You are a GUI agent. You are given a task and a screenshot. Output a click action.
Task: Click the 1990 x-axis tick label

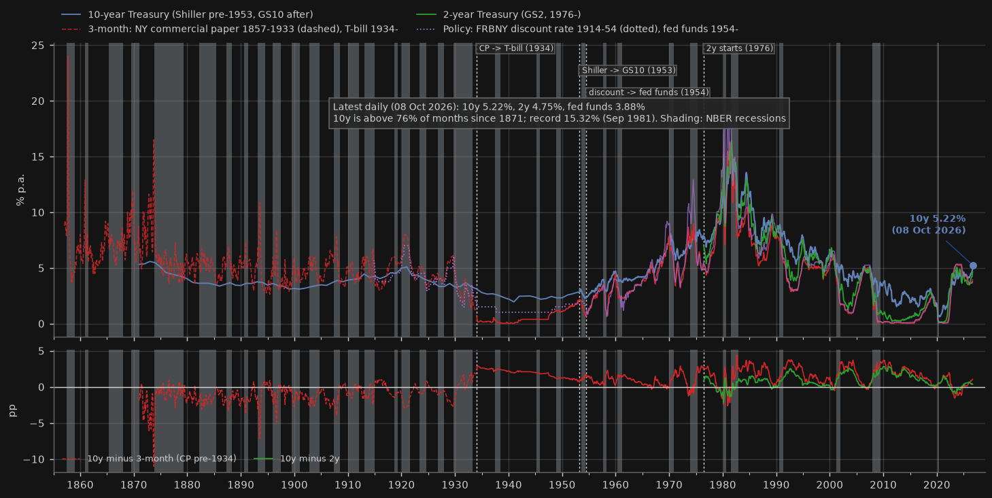pyautogui.click(x=776, y=484)
